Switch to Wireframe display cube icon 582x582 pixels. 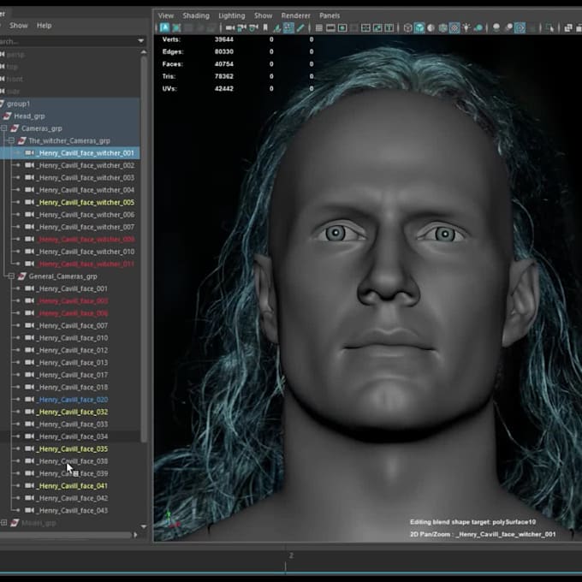(x=407, y=28)
